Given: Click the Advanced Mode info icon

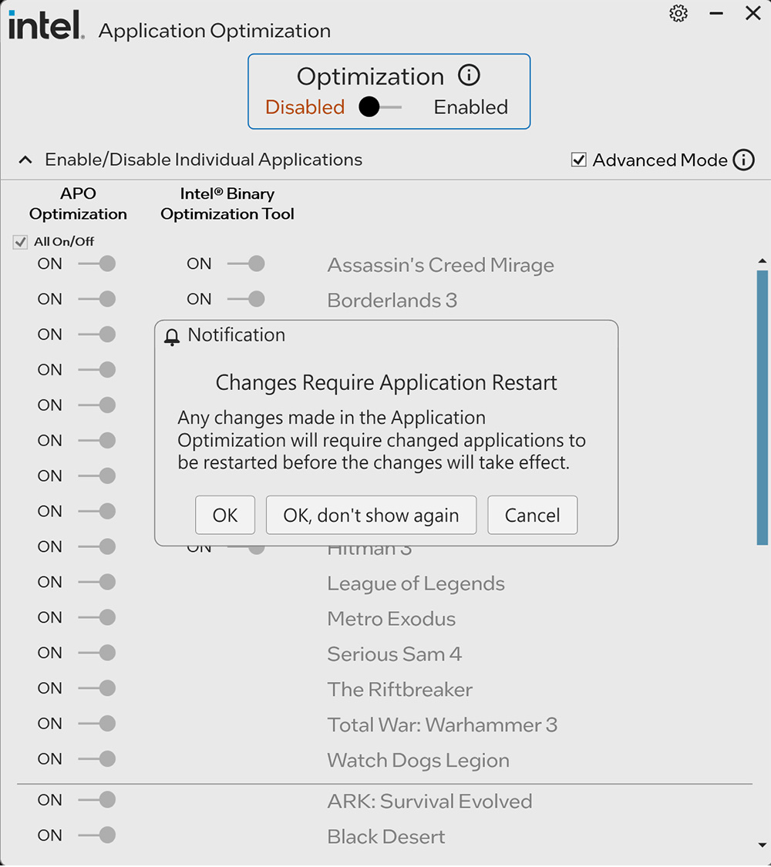Looking at the screenshot, I should tap(743, 160).
